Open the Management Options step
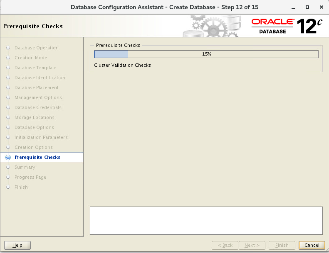This screenshot has height=253, width=329. tap(38, 97)
